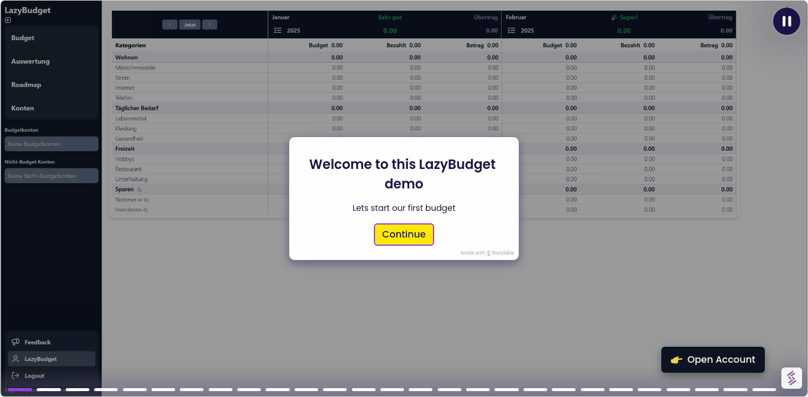The height and width of the screenshot is (397, 808).
Task: Click the Februar month heading
Action: [x=516, y=18]
